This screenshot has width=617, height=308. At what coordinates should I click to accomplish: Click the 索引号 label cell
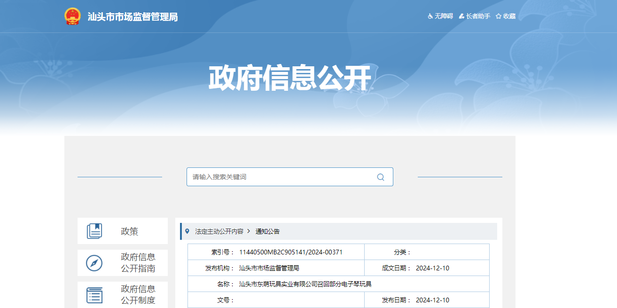(x=223, y=252)
